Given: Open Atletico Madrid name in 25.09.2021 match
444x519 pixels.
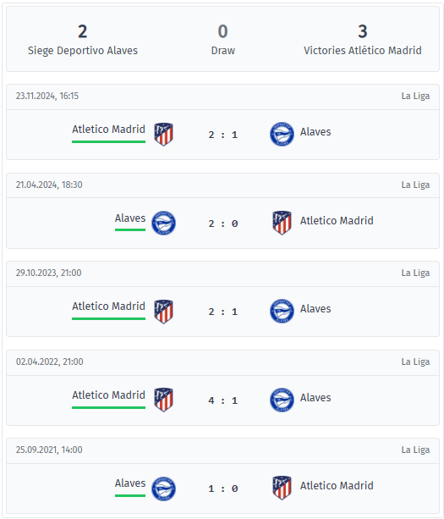Looking at the screenshot, I should [337, 486].
